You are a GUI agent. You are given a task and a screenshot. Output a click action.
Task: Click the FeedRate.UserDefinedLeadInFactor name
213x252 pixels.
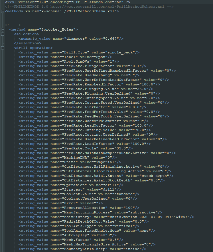pyautogui.click(x=101, y=139)
